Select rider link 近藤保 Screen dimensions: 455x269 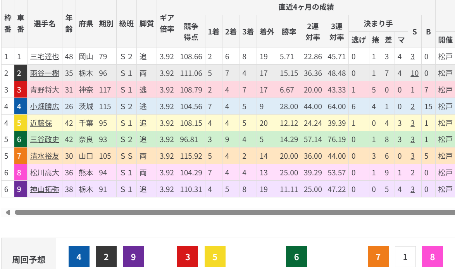coord(41,123)
